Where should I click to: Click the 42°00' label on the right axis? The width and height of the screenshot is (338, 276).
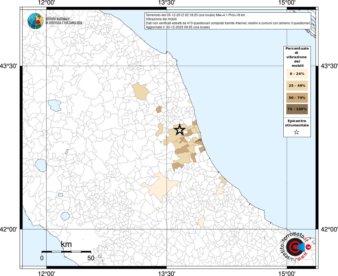(x=329, y=229)
